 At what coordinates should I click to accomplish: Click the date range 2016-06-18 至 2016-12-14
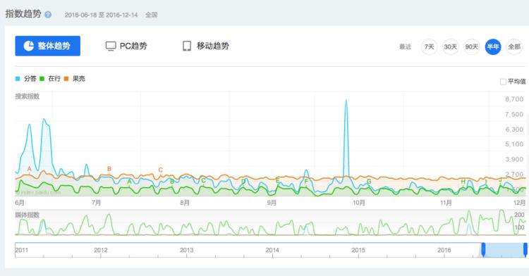[x=101, y=15]
